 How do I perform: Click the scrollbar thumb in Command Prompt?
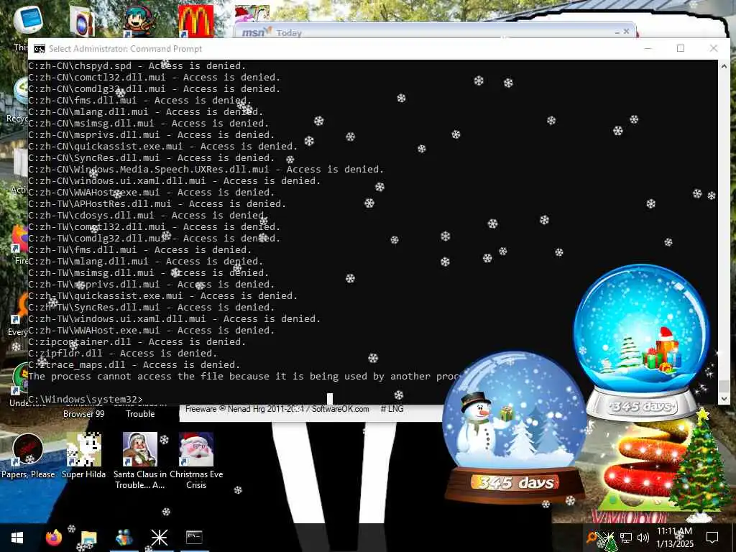tap(723, 386)
